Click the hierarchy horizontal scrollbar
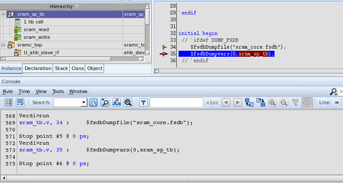This screenshot has width=343, height=183. coord(73,59)
